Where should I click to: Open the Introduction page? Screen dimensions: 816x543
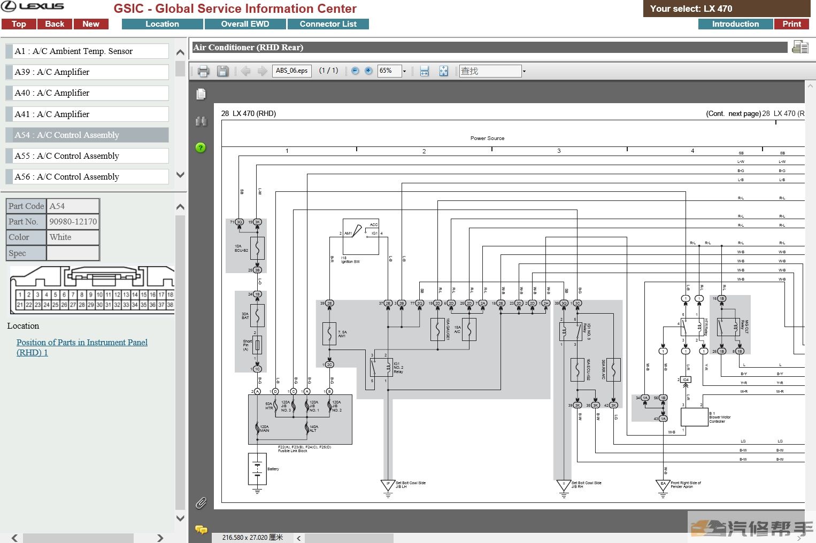pyautogui.click(x=735, y=24)
